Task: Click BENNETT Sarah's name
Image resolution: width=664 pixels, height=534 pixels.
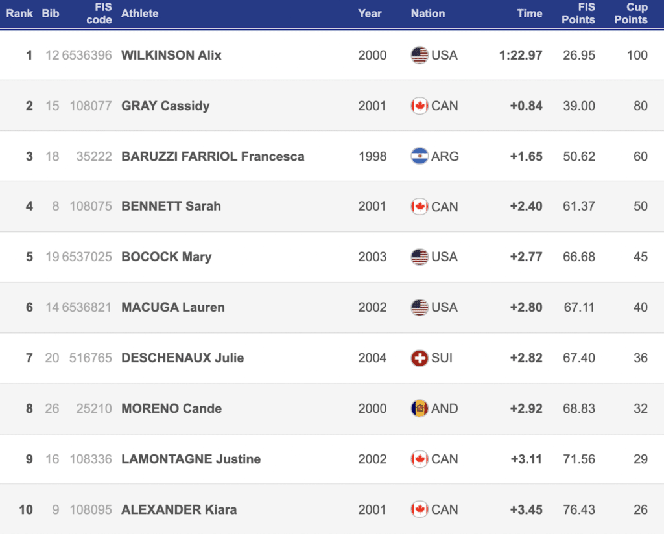Action: coord(171,206)
